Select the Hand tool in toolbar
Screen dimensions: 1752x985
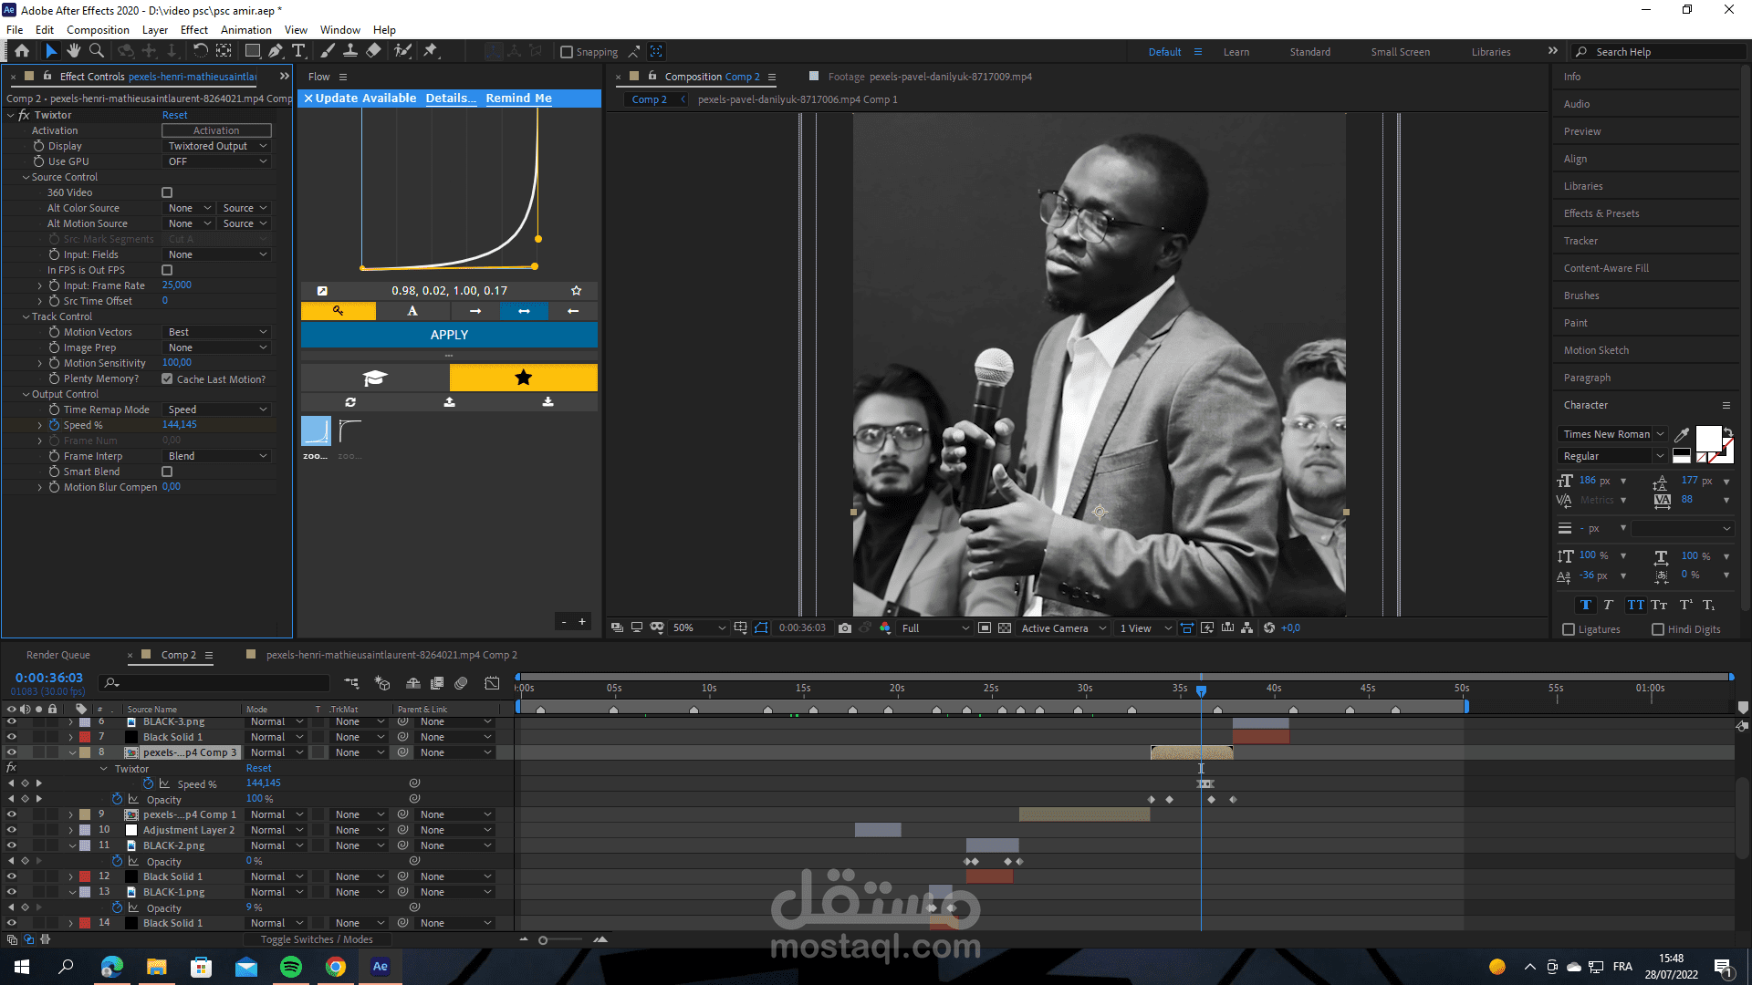pos(73,51)
